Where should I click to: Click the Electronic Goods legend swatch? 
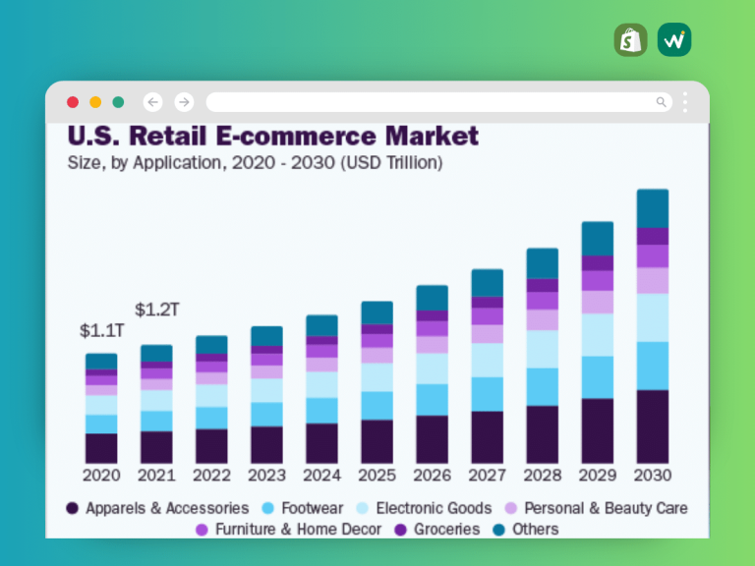[362, 508]
